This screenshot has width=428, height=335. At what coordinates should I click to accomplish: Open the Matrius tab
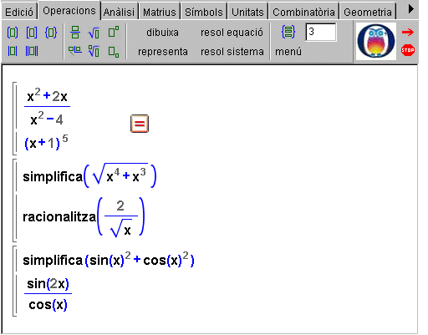pos(160,13)
